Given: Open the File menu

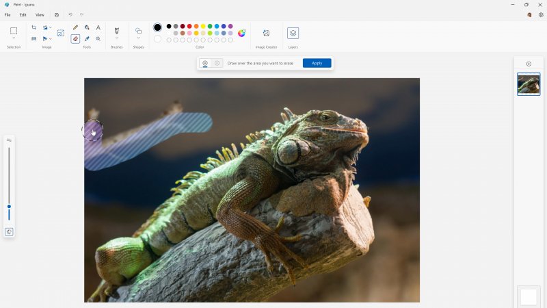Looking at the screenshot, I should pyautogui.click(x=8, y=14).
